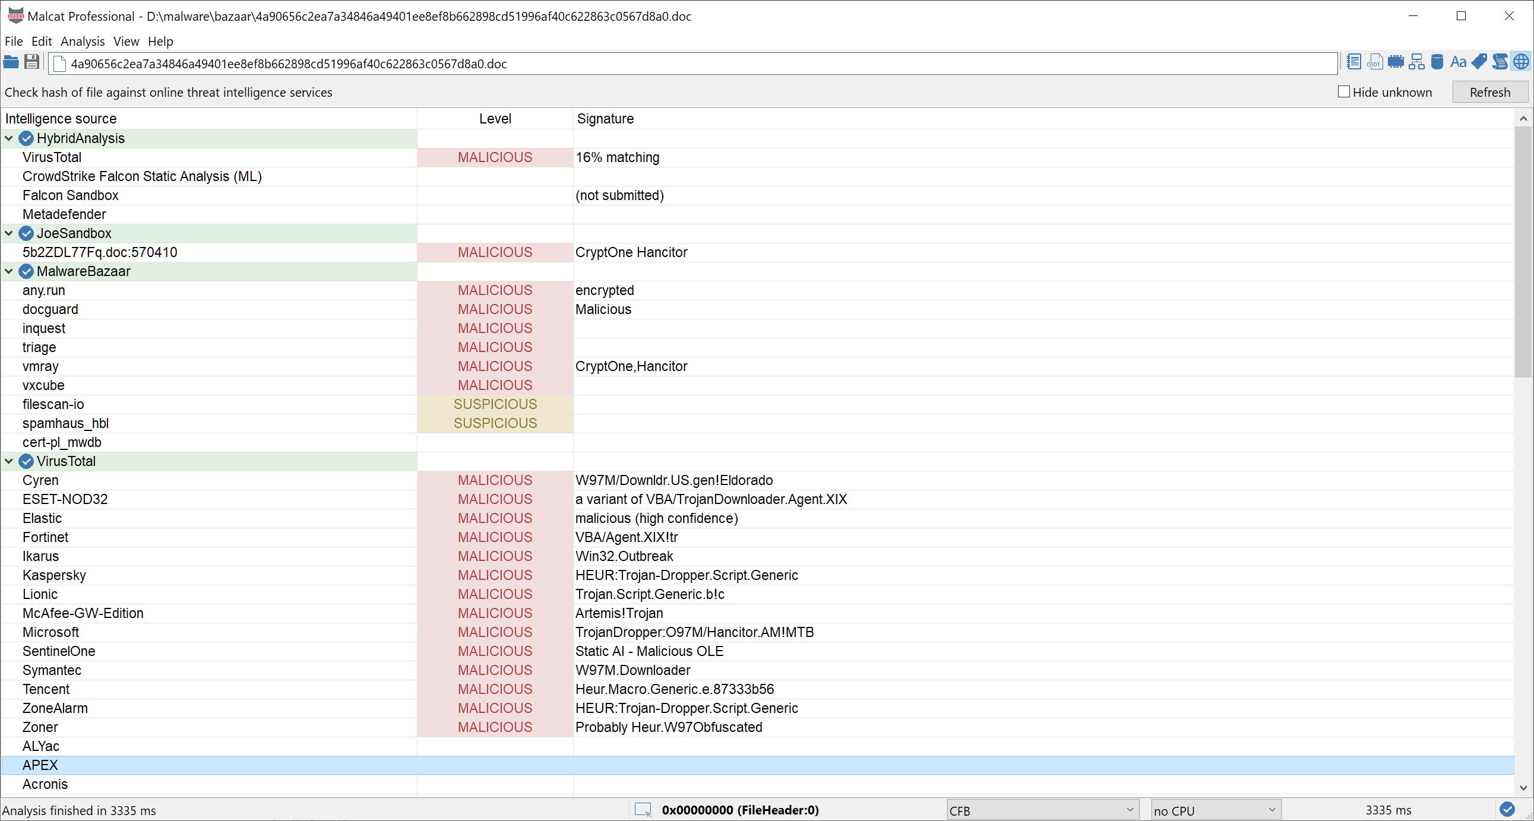Select the globe online intelligence view icon
This screenshot has width=1534, height=821.
[1521, 62]
